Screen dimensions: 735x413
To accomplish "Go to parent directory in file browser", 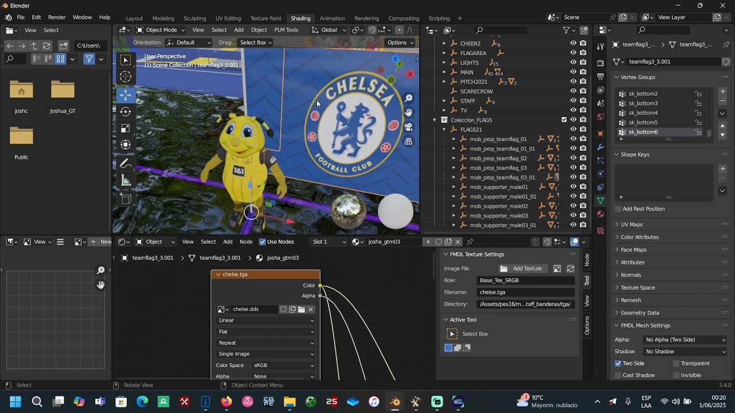I will pyautogui.click(x=34, y=45).
